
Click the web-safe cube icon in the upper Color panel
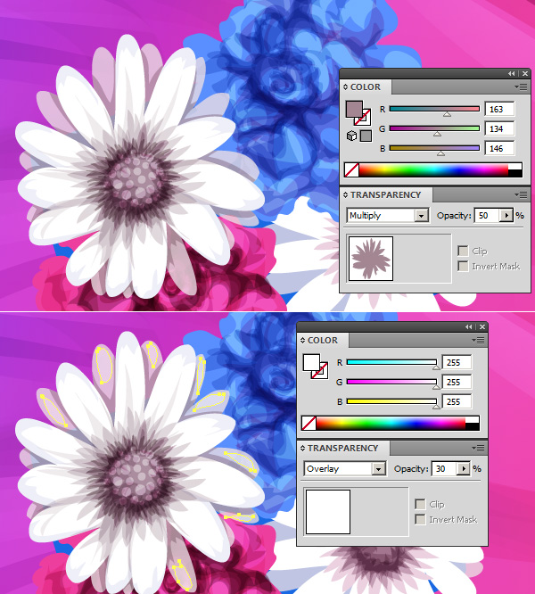[351, 136]
